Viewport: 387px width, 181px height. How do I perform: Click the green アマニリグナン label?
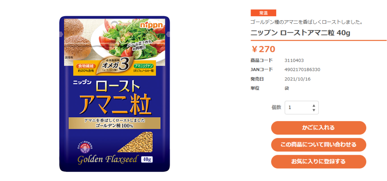[x=144, y=66]
